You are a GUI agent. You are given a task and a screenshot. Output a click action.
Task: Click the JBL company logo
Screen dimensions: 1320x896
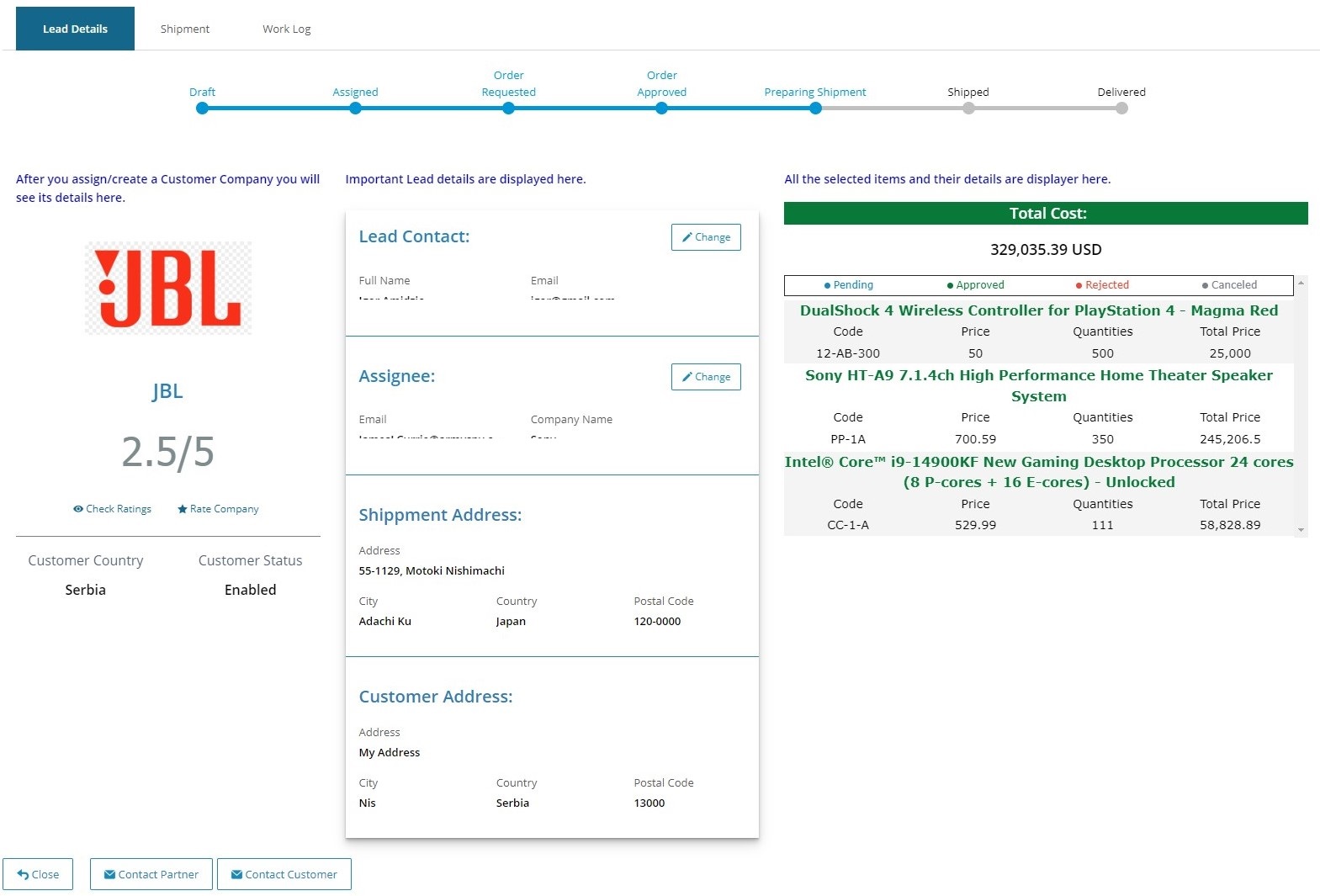click(168, 288)
